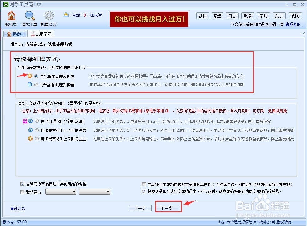
Task: Close the tab panel with the × above the wizard
Action: [303, 33]
